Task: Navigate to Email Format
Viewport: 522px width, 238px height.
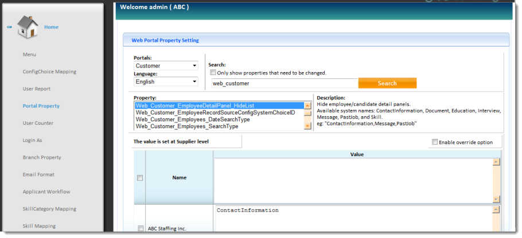Action: 39,174
